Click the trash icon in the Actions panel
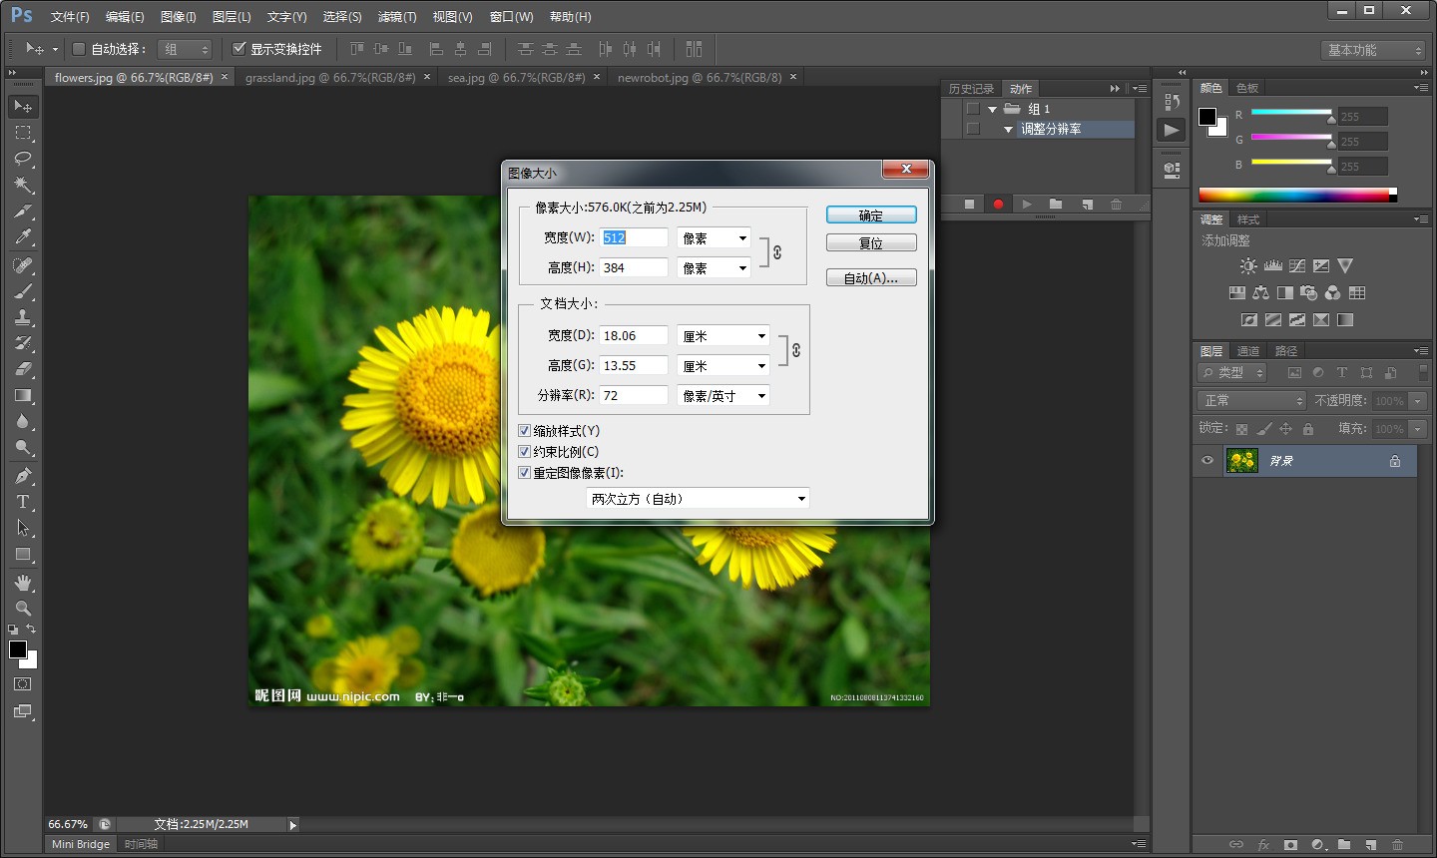This screenshot has height=858, width=1437. [x=1116, y=205]
